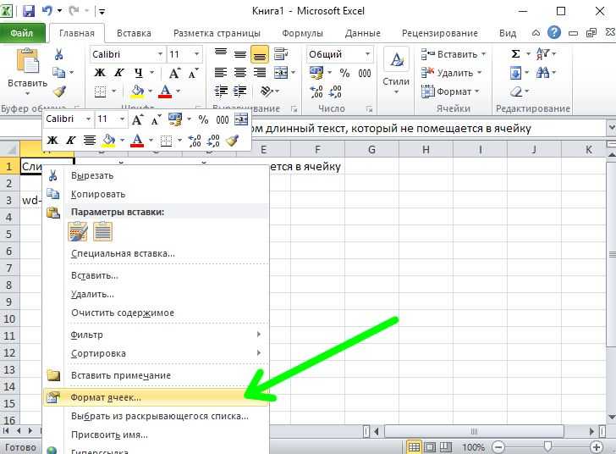Decrease decimal places in ribbon
The width and height of the screenshot is (616, 454).
click(x=335, y=91)
